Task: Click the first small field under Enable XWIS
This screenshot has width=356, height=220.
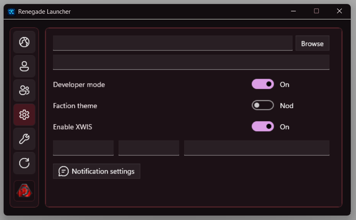Action: pyautogui.click(x=83, y=148)
